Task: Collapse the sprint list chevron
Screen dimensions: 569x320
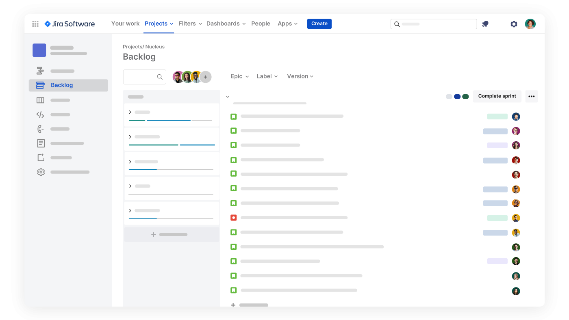Action: point(228,97)
